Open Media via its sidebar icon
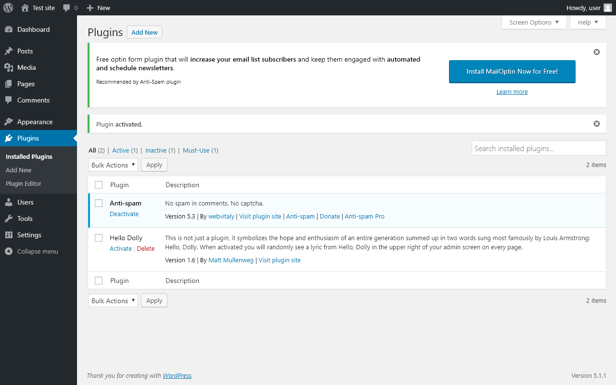616x385 pixels. click(9, 67)
